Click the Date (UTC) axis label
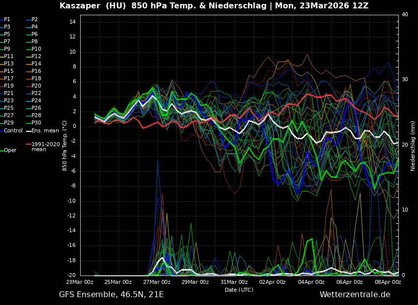Image resolution: width=418 pixels, height=305 pixels. tap(239, 290)
